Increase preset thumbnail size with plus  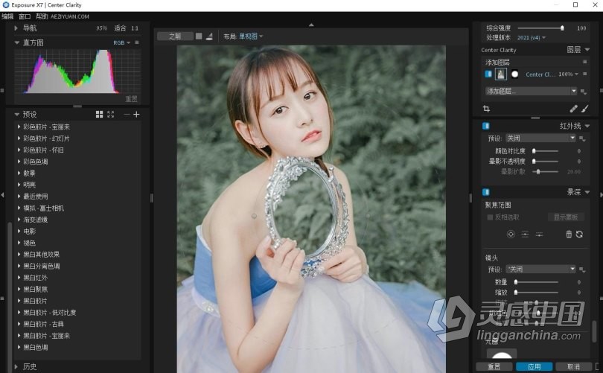[x=136, y=114]
